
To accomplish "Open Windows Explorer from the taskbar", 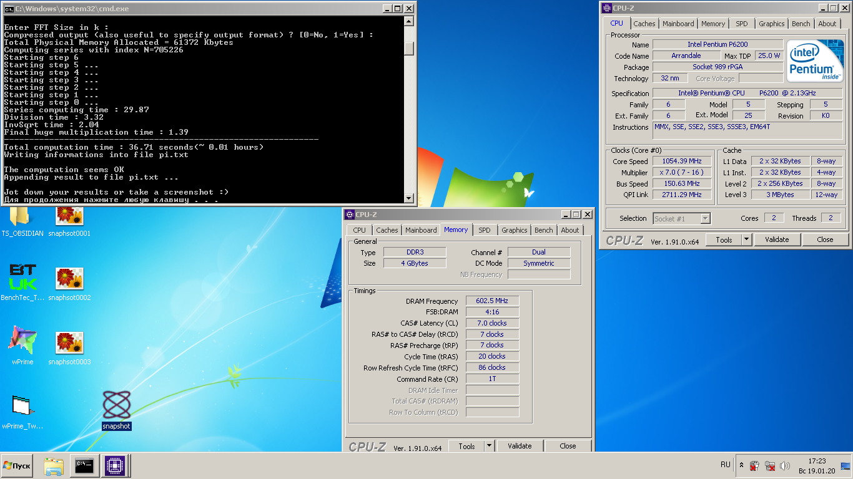I will click(x=54, y=465).
